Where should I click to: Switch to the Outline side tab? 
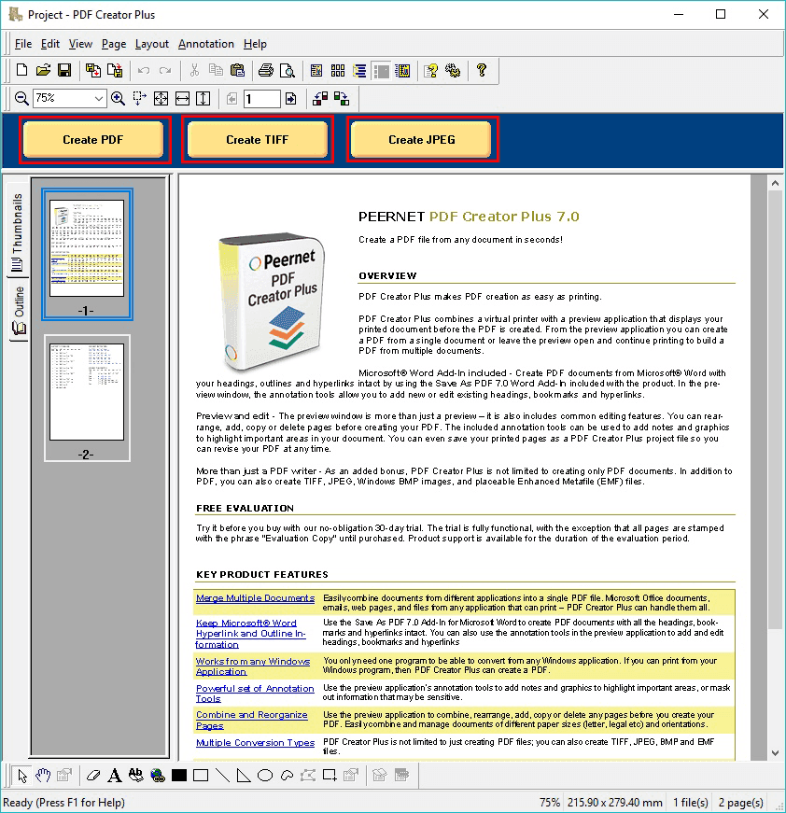point(19,310)
